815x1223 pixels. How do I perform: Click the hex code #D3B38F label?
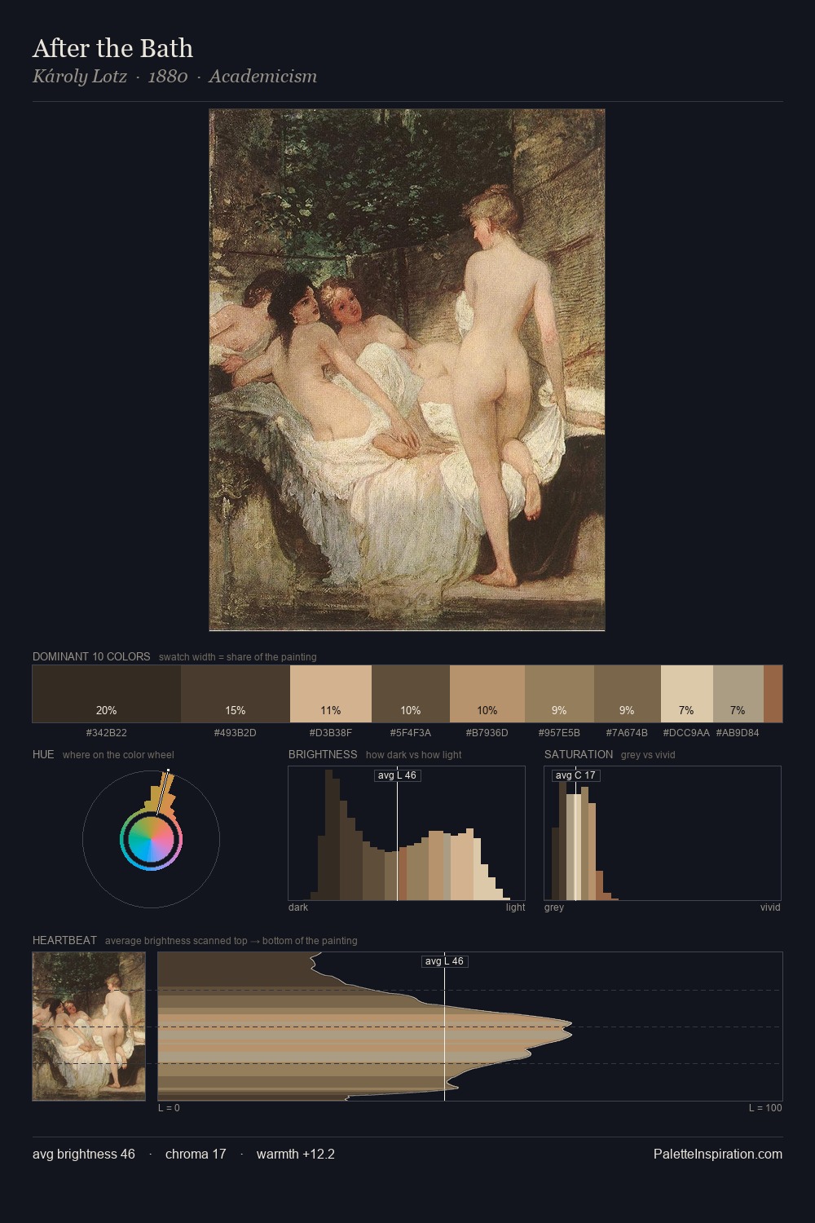331,733
